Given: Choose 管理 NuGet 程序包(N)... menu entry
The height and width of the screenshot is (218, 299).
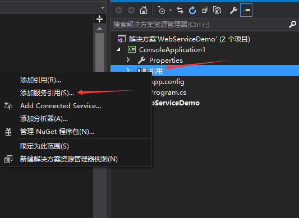Looking at the screenshot, I should pos(57,132).
